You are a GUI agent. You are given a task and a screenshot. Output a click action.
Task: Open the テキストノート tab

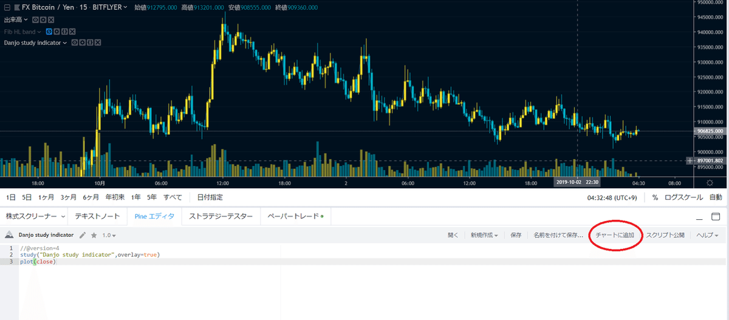point(97,216)
